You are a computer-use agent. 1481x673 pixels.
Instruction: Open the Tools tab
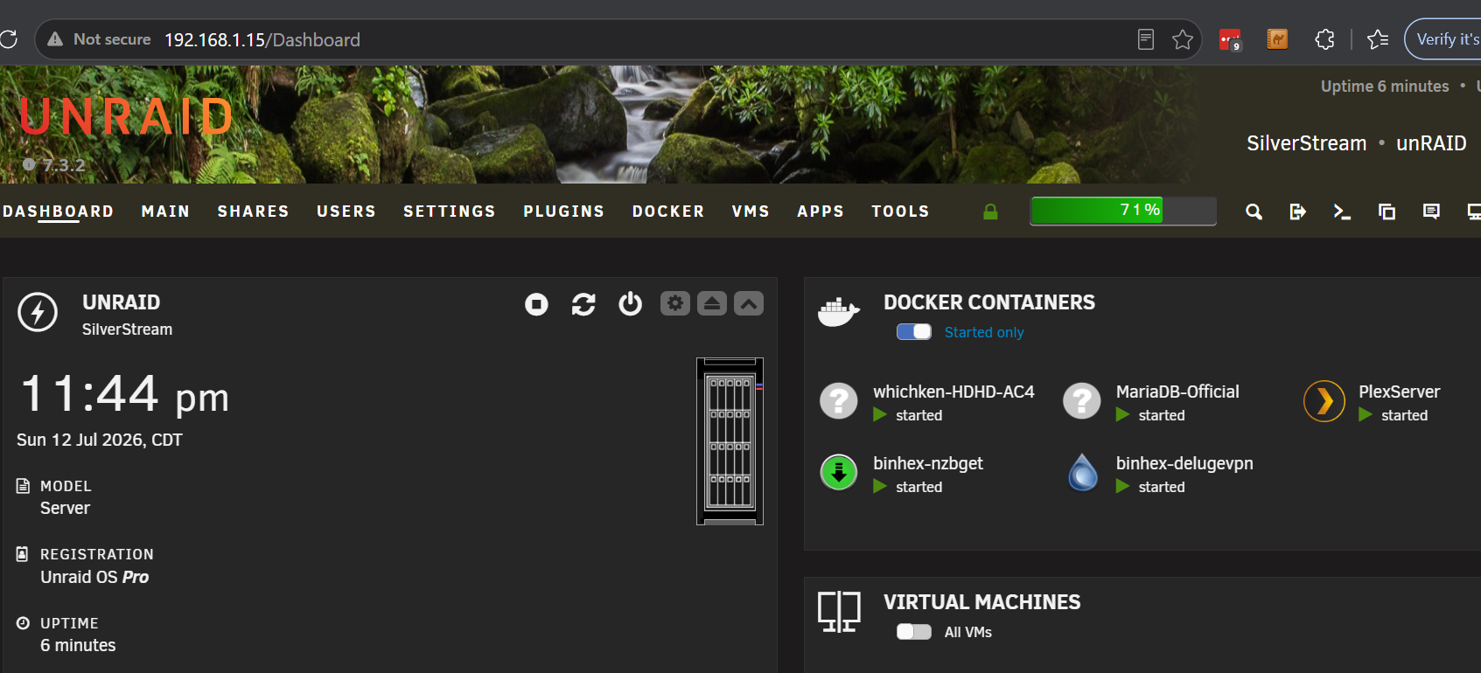click(900, 212)
